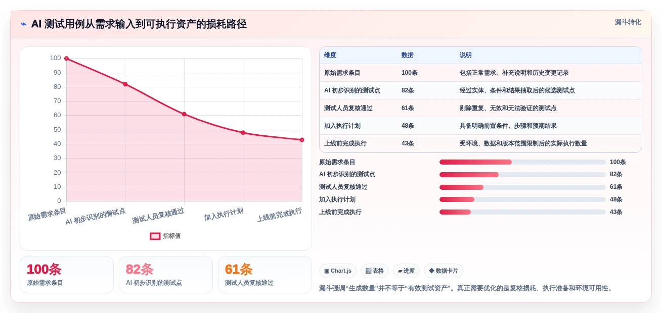Click the 48 data point on the chart

coord(243,133)
